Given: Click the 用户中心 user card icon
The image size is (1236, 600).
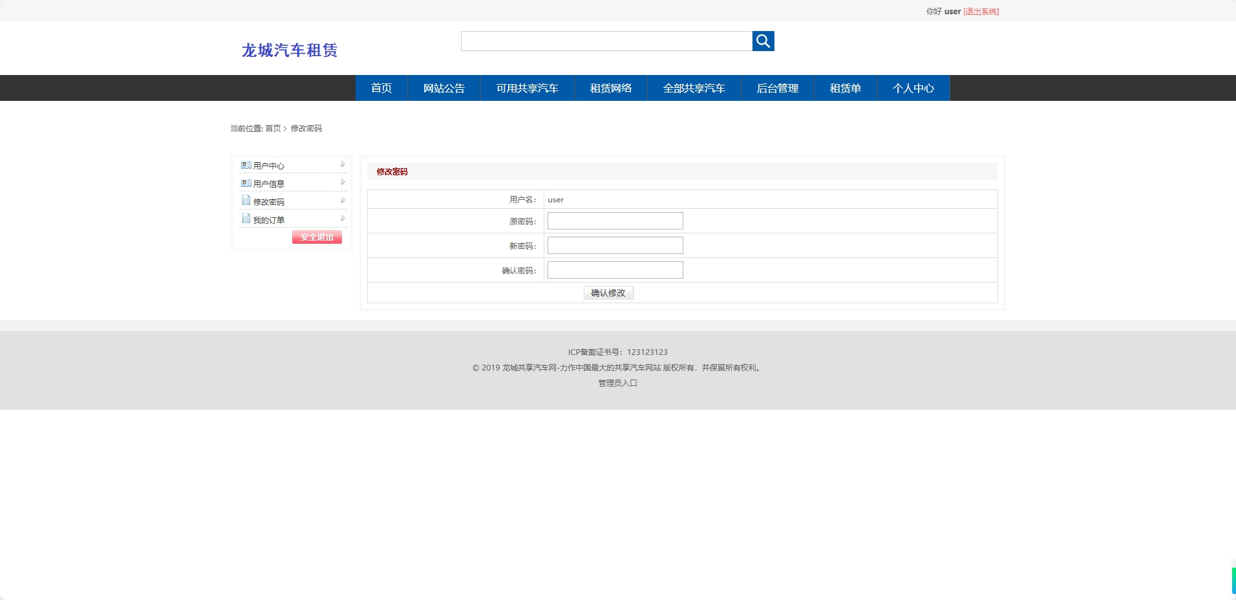Looking at the screenshot, I should [x=246, y=164].
